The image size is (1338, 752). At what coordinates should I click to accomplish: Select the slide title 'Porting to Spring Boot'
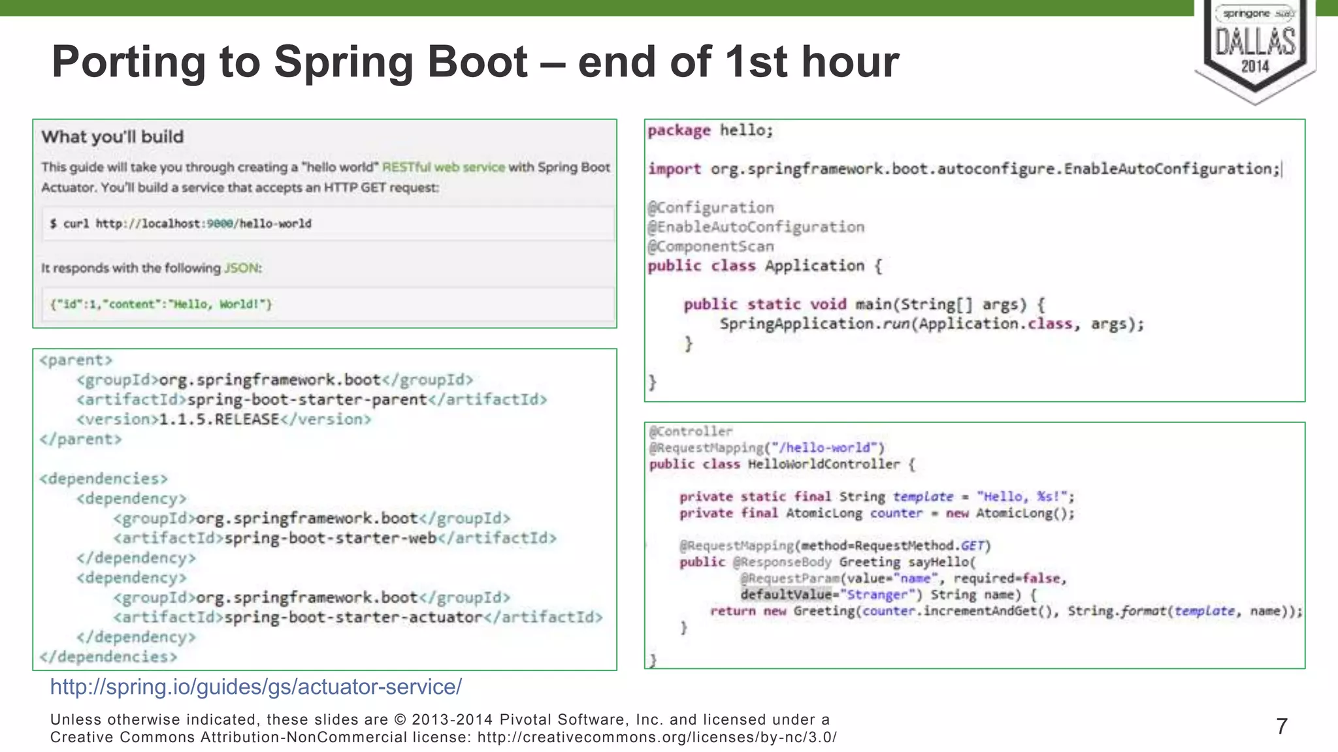pyautogui.click(x=289, y=62)
